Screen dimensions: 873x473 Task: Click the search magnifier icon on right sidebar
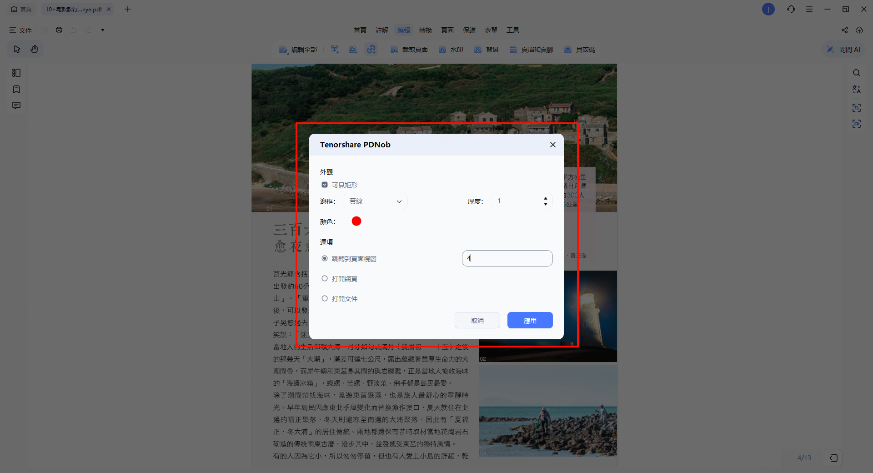pos(857,73)
